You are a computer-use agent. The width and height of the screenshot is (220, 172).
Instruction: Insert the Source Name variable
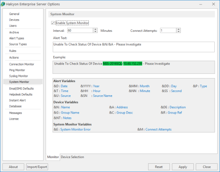point(102,96)
